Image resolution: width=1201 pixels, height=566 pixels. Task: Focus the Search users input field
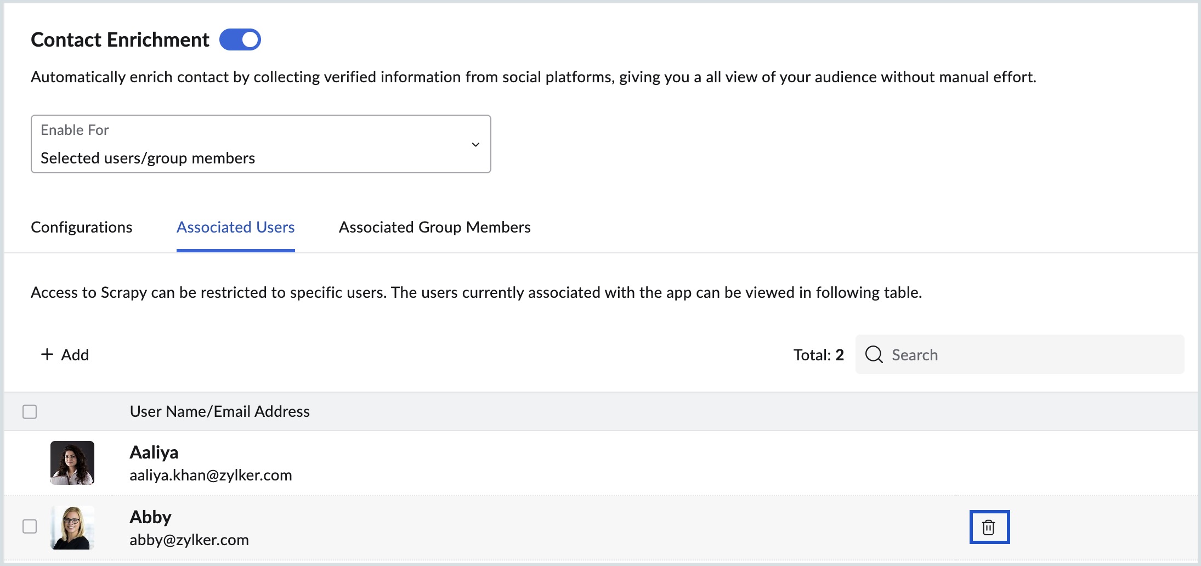1031,355
